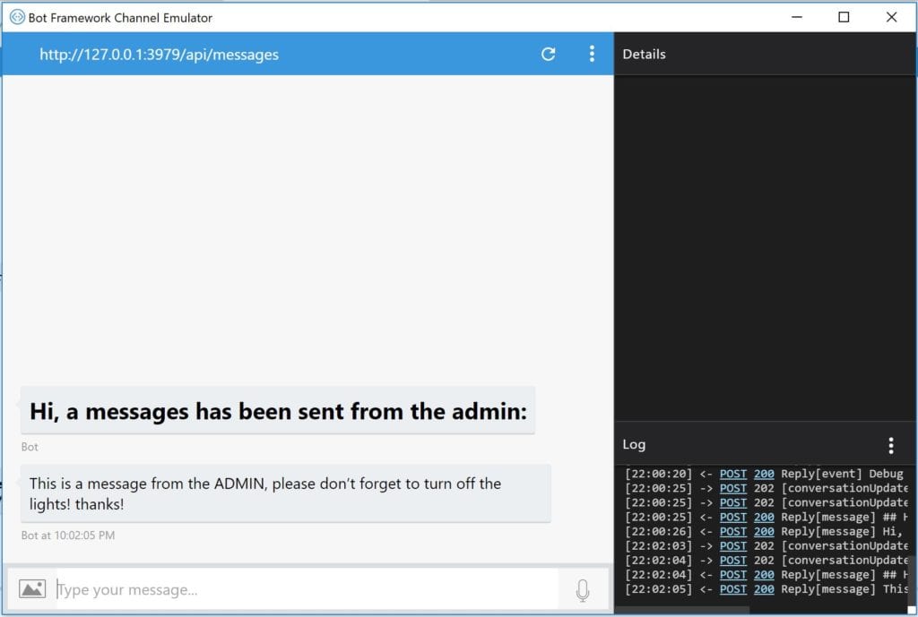Select the Log panel header

(x=632, y=444)
